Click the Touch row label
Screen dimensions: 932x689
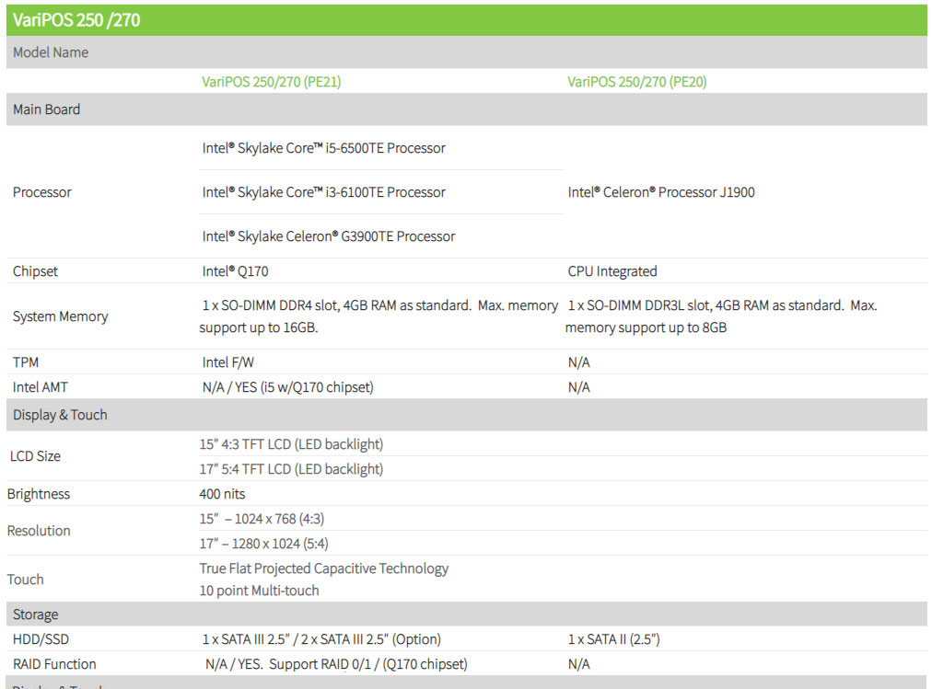[25, 580]
